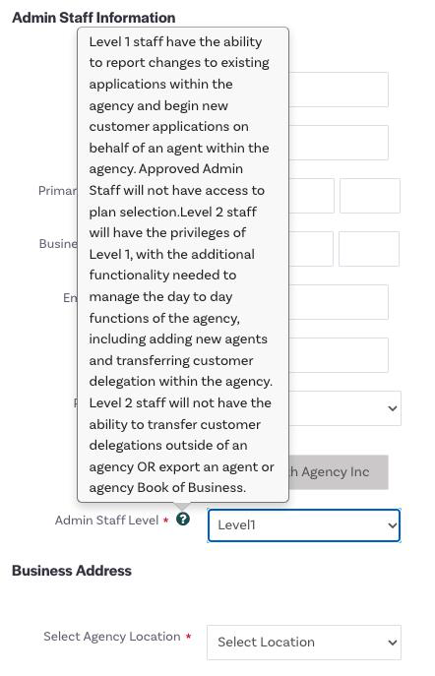
Task: Click the Email text input field
Action: coord(339,302)
